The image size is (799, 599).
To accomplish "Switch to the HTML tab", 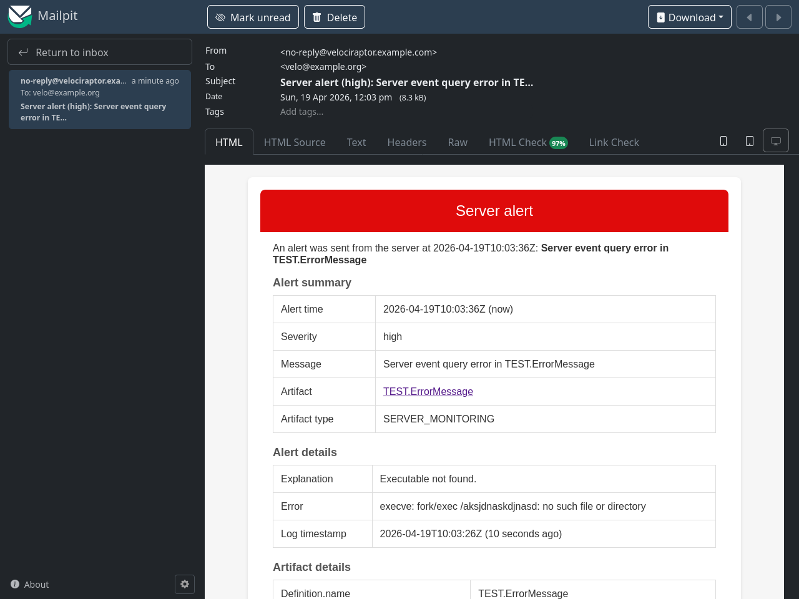I will (229, 142).
